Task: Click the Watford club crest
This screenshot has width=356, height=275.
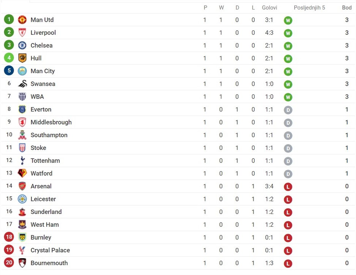Action: pos(22,173)
